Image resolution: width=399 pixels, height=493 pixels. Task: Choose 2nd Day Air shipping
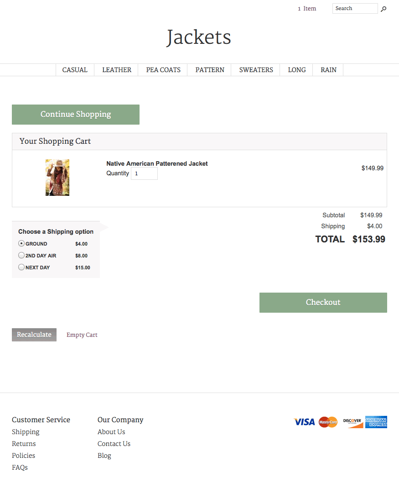tap(21, 256)
